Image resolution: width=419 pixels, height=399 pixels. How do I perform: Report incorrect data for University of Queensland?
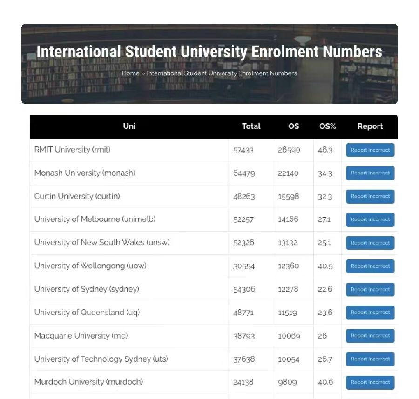(x=370, y=313)
